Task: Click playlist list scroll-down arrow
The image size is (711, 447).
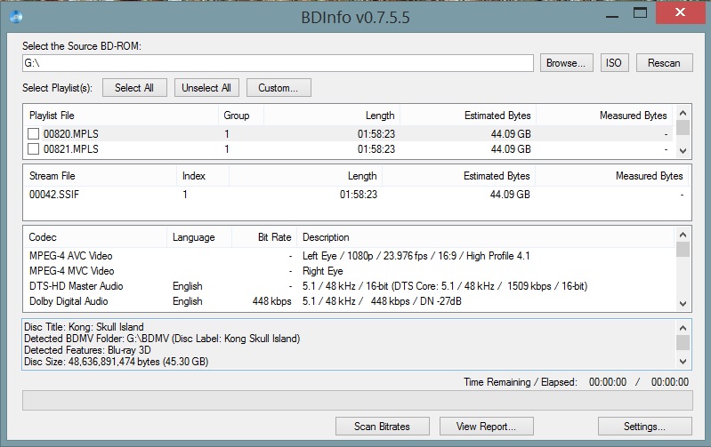Action: pos(683,151)
